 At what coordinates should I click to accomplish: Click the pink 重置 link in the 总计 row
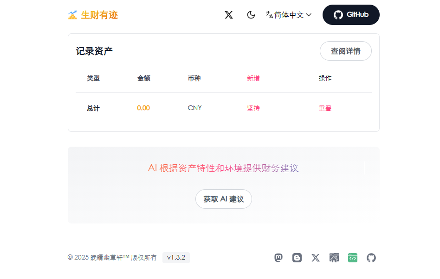click(x=325, y=108)
